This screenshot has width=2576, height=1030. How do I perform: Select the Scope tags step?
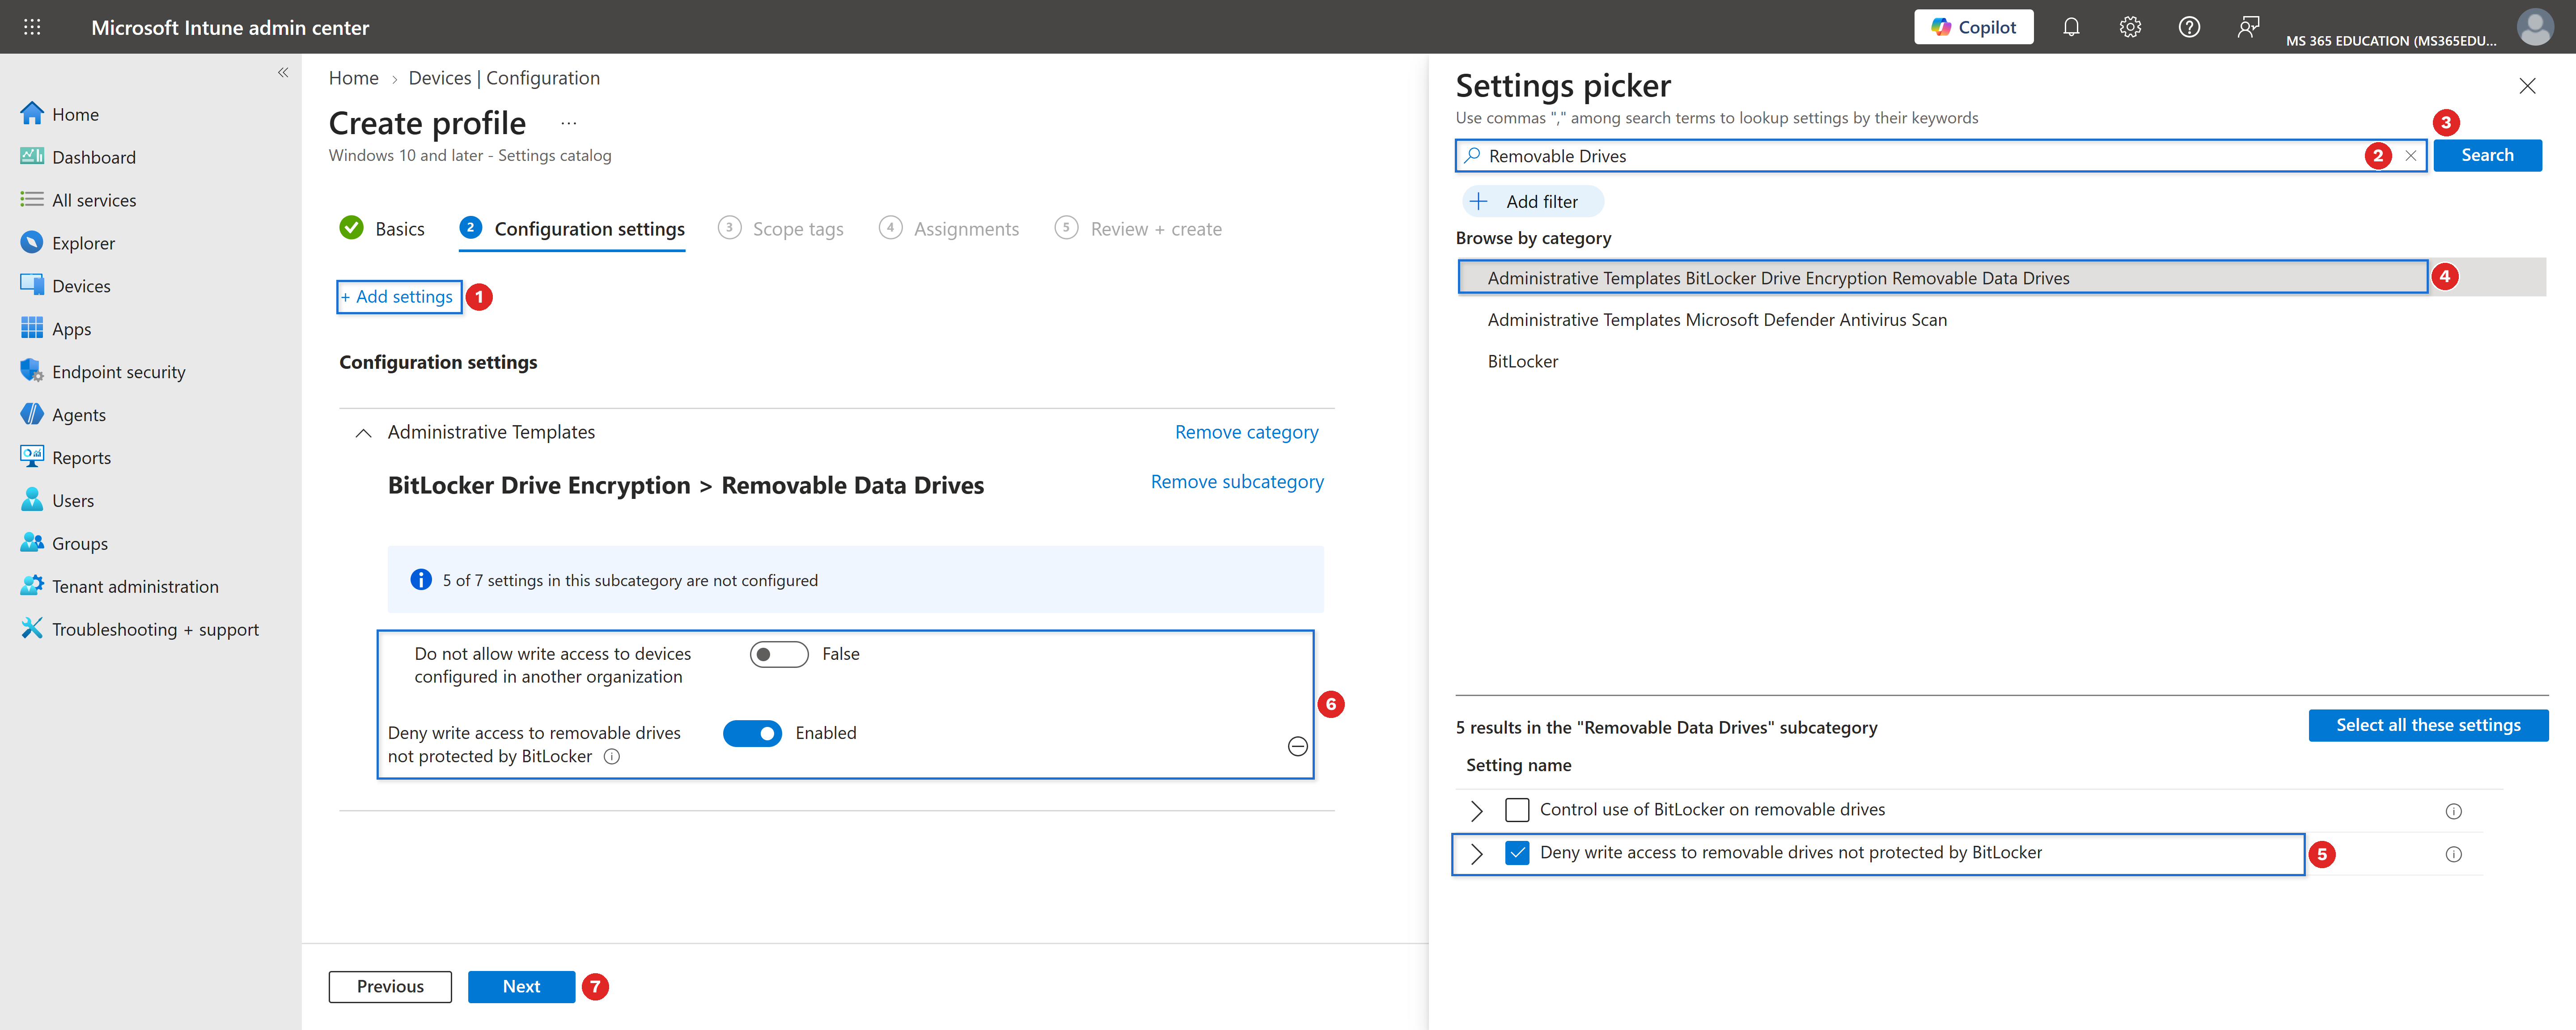point(781,229)
